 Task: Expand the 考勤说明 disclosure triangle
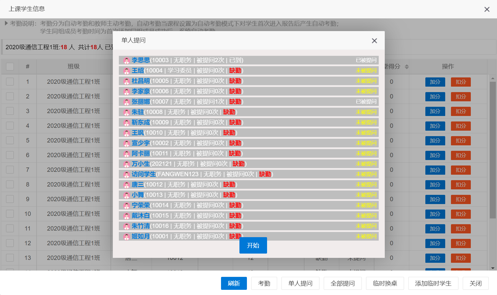[6, 23]
